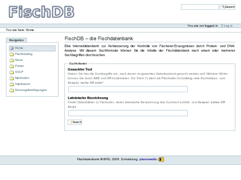Click the Primer folder icon

coord(12,66)
